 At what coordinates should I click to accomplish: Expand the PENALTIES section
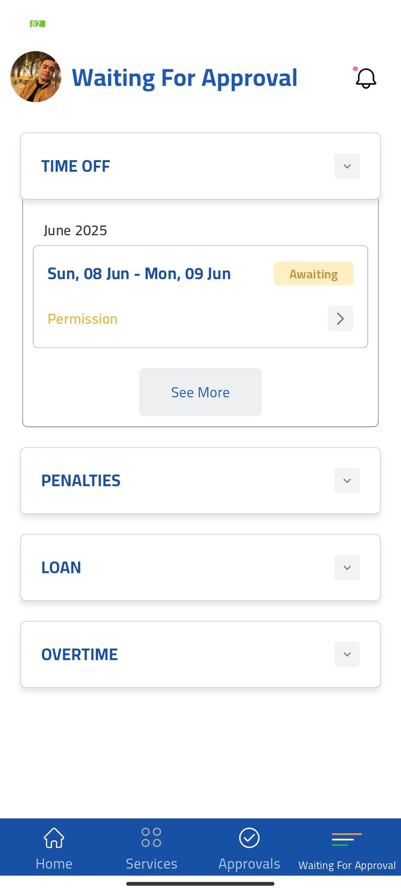(347, 481)
